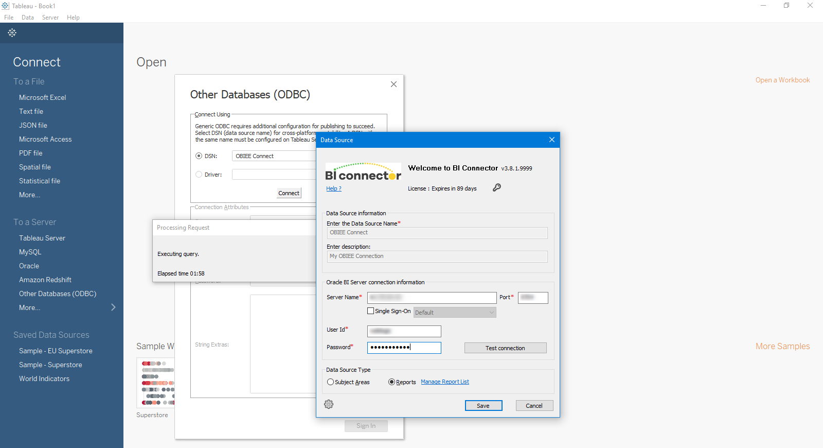
Task: Open the DSN combo box showing OBIEE Connect
Action: coord(274,156)
